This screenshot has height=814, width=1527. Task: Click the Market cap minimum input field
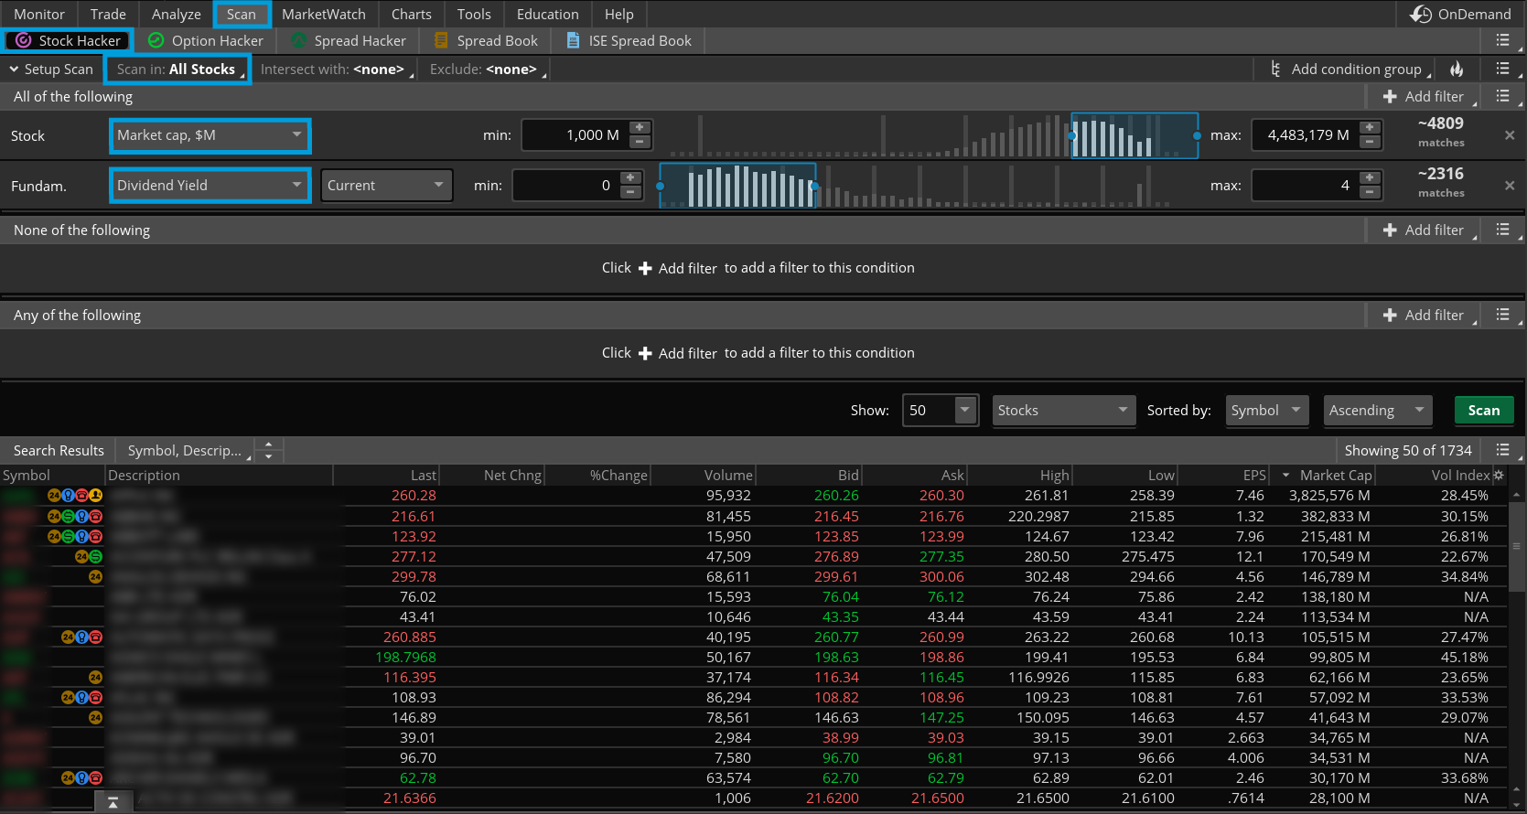[x=574, y=135]
